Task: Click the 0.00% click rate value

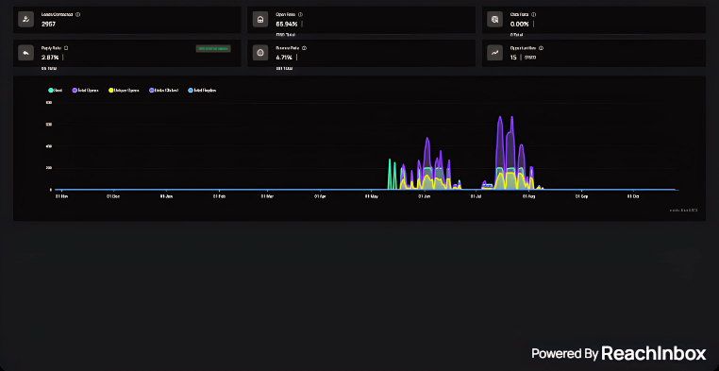Action: pos(520,24)
